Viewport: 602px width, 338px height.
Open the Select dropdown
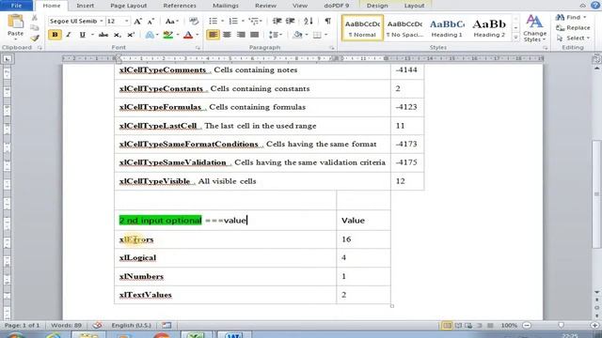(x=573, y=38)
